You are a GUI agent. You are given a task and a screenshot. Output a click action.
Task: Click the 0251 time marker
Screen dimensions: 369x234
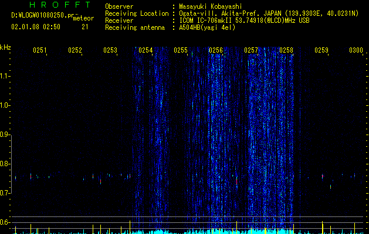click(39, 50)
